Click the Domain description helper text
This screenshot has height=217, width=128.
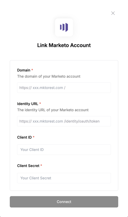coord(49,76)
